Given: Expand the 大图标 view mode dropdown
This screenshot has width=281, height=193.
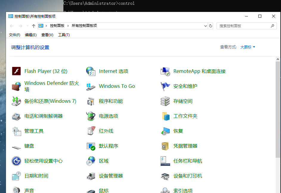Looking at the screenshot, I should [x=248, y=47].
